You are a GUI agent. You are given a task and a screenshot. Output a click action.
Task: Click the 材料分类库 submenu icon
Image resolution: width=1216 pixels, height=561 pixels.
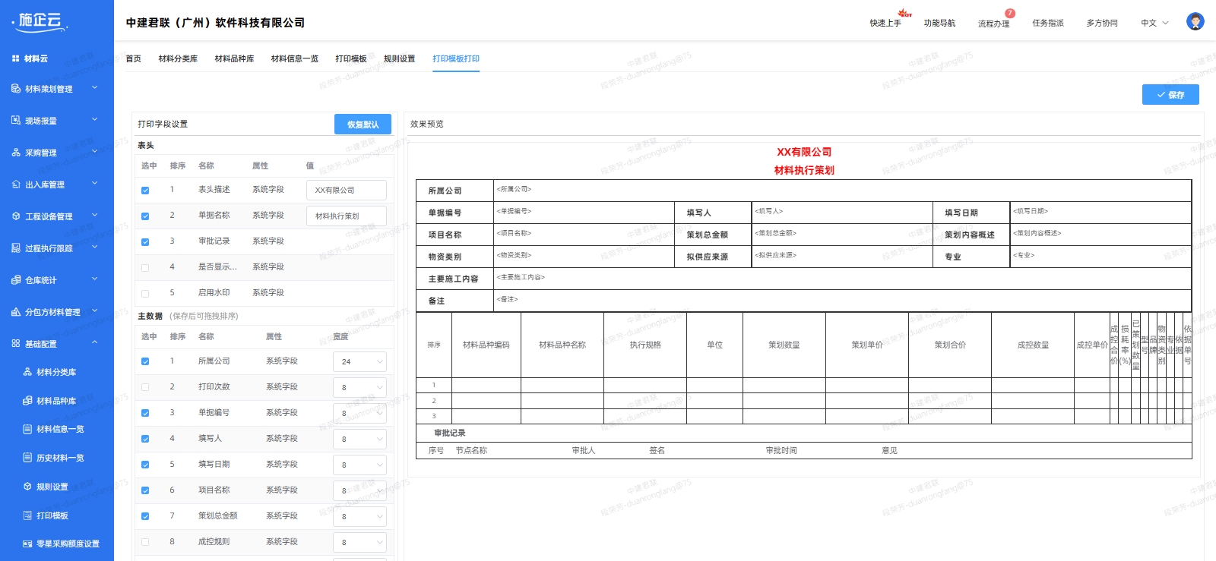click(x=27, y=372)
